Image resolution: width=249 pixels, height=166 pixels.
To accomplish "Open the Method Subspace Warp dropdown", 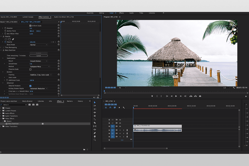I will pyautogui.click(x=40, y=67).
